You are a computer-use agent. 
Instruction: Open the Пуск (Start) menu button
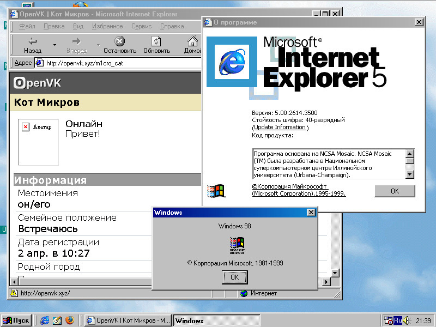pyautogui.click(x=16, y=320)
